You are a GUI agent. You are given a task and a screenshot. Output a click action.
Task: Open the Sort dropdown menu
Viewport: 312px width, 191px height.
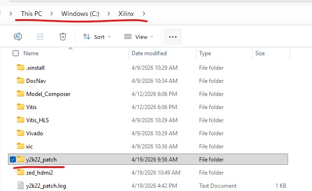coord(97,37)
